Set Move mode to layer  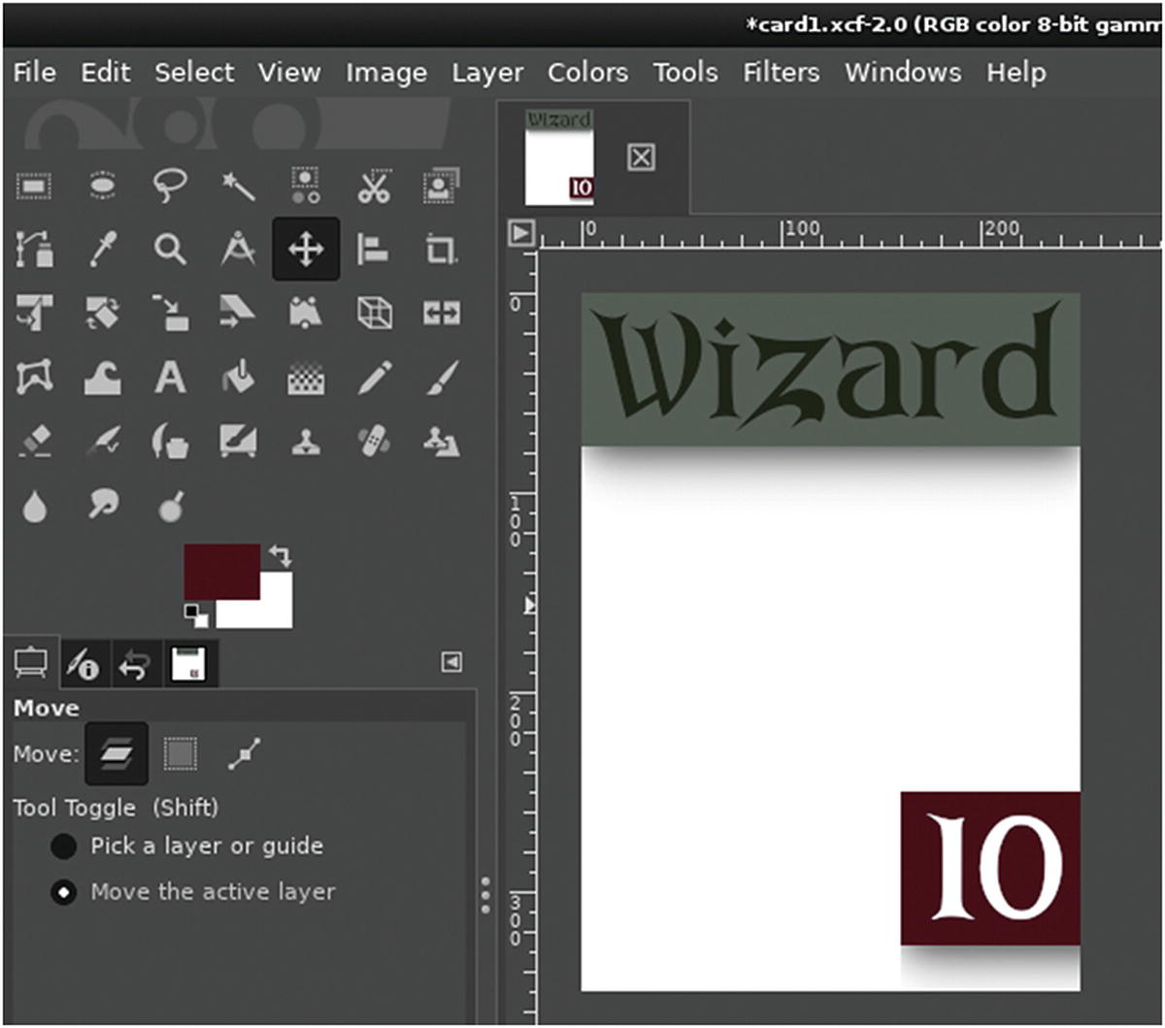(116, 753)
